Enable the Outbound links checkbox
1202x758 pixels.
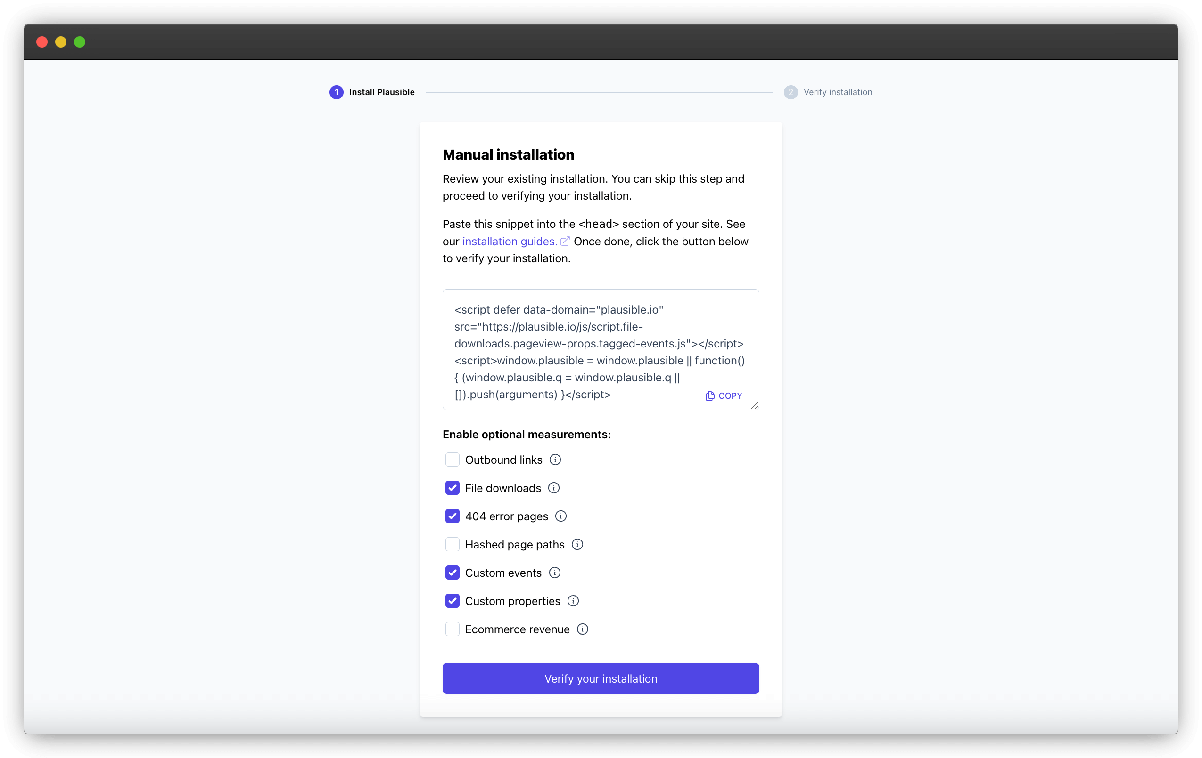click(452, 460)
